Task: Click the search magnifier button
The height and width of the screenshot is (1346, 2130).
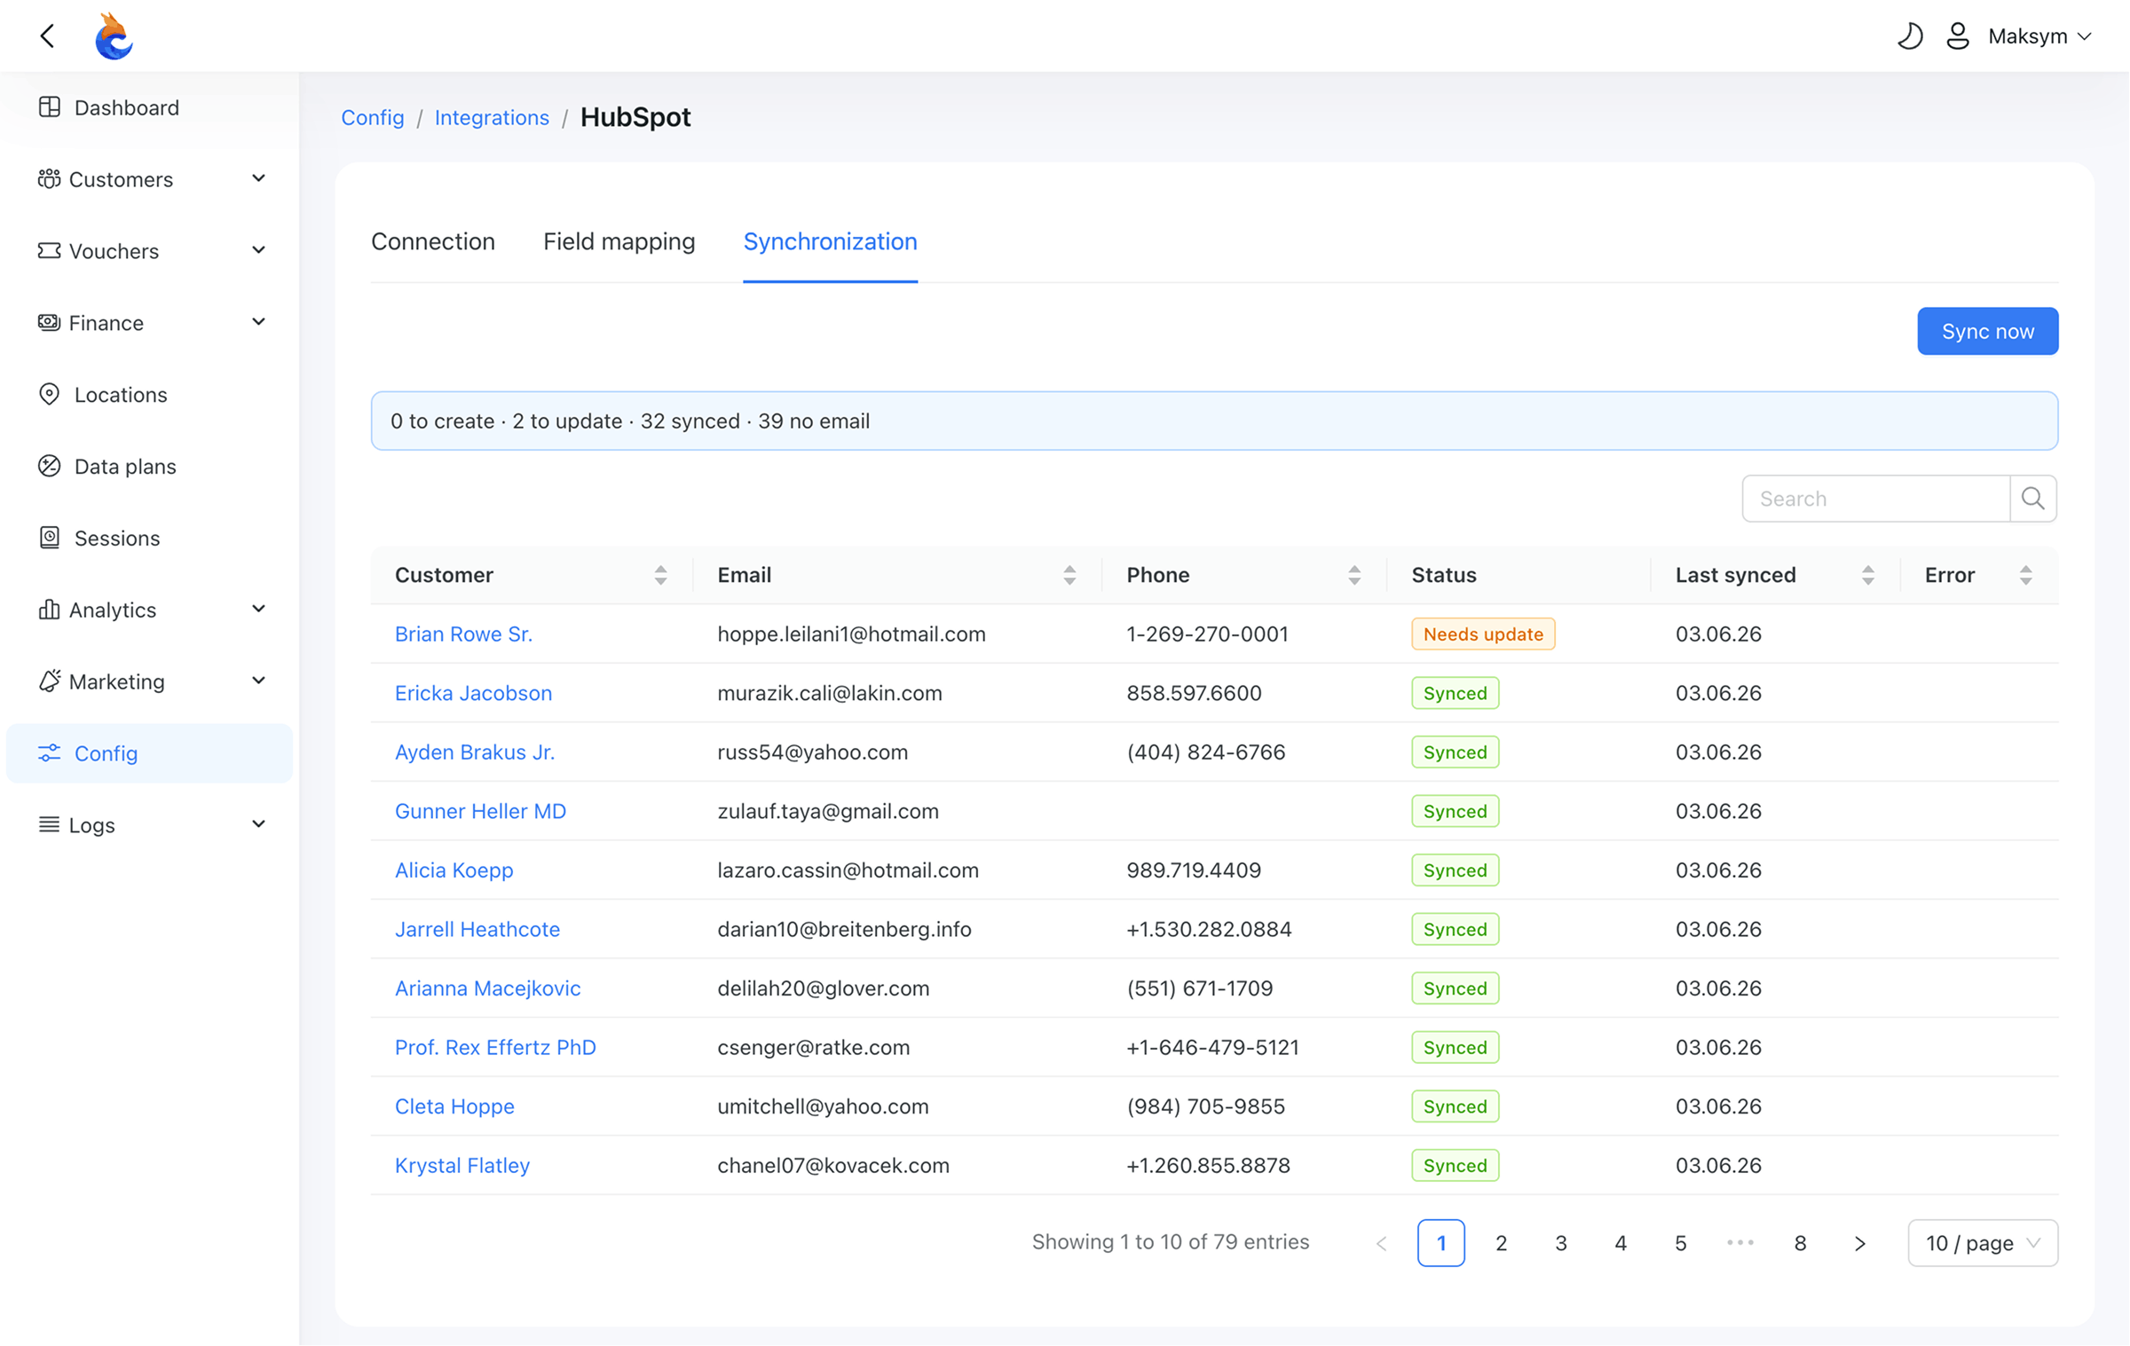Action: [x=2033, y=499]
